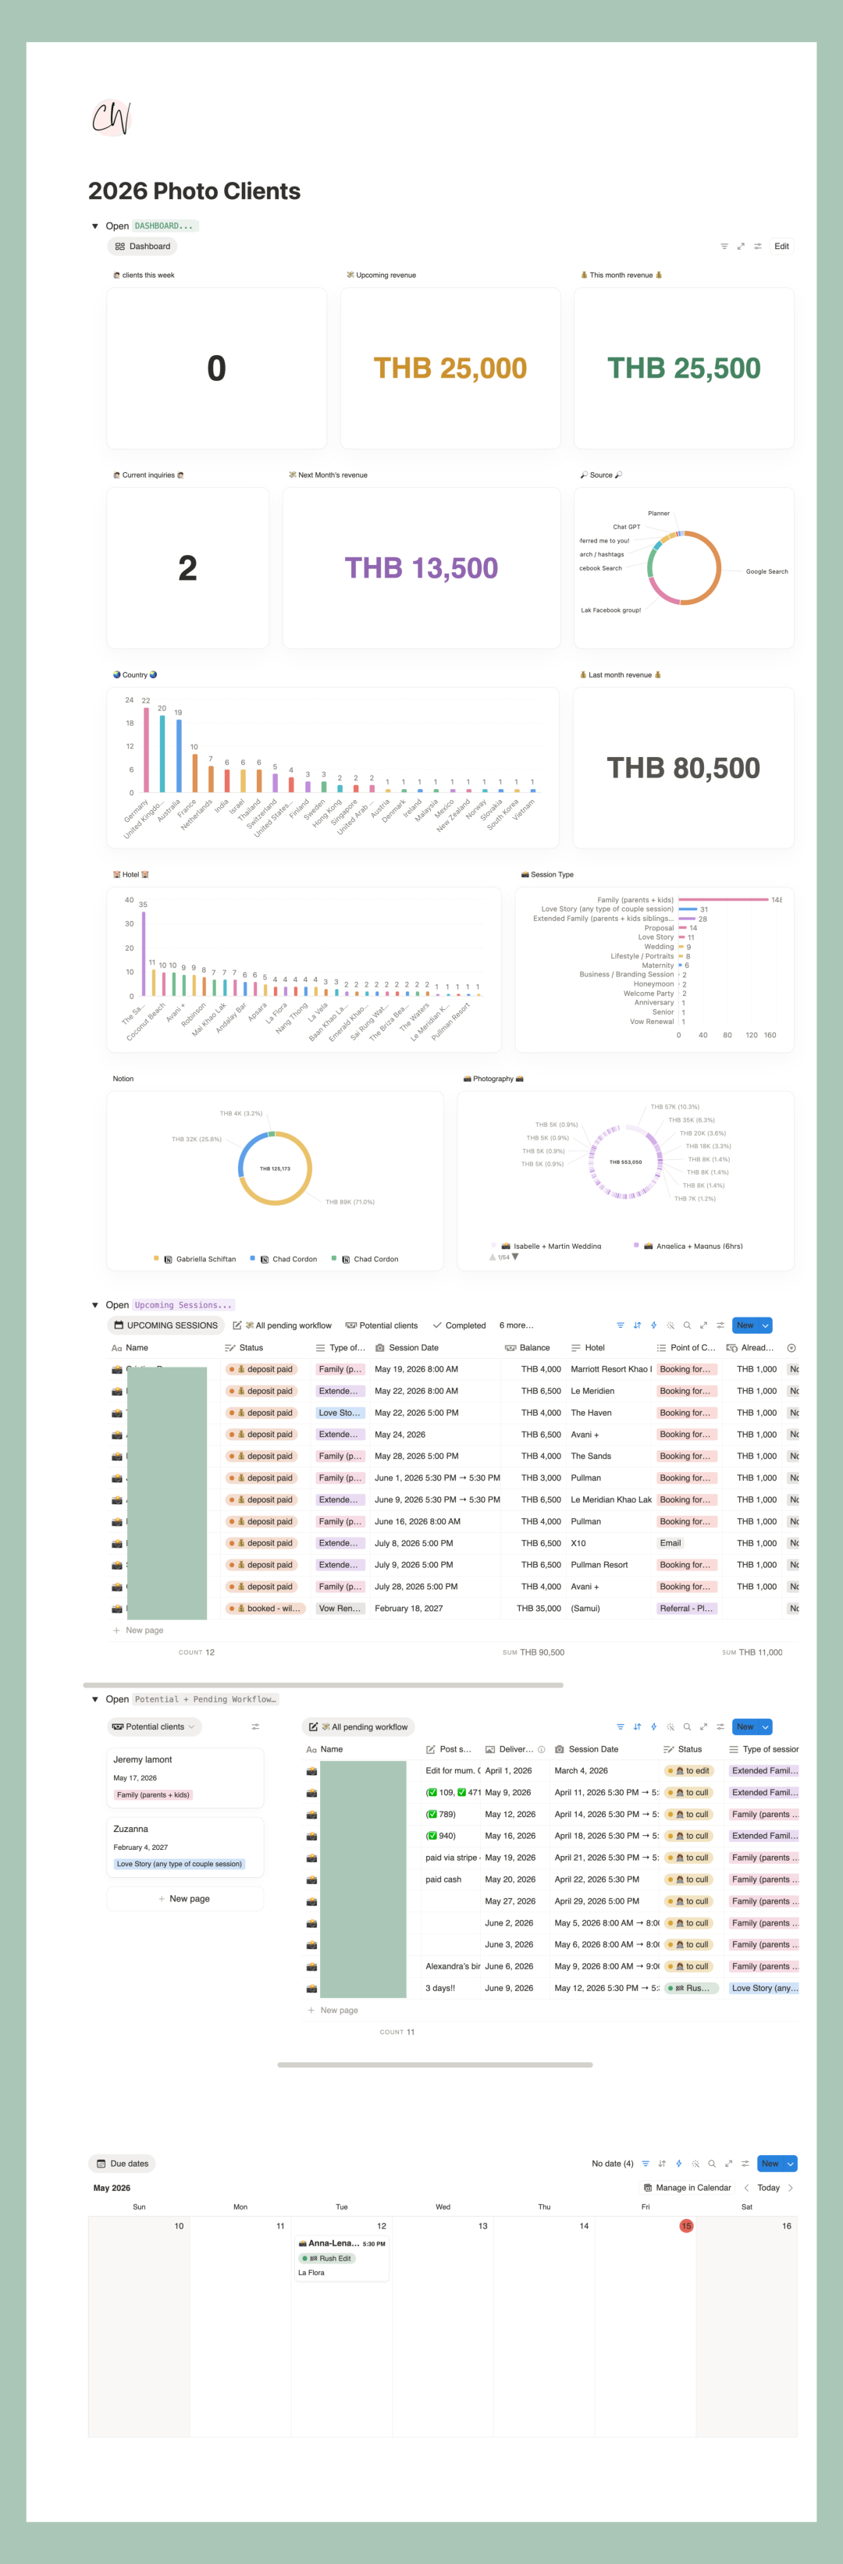Collapse the Upcoming Sessions toggle section
843x2564 pixels.
point(94,1305)
